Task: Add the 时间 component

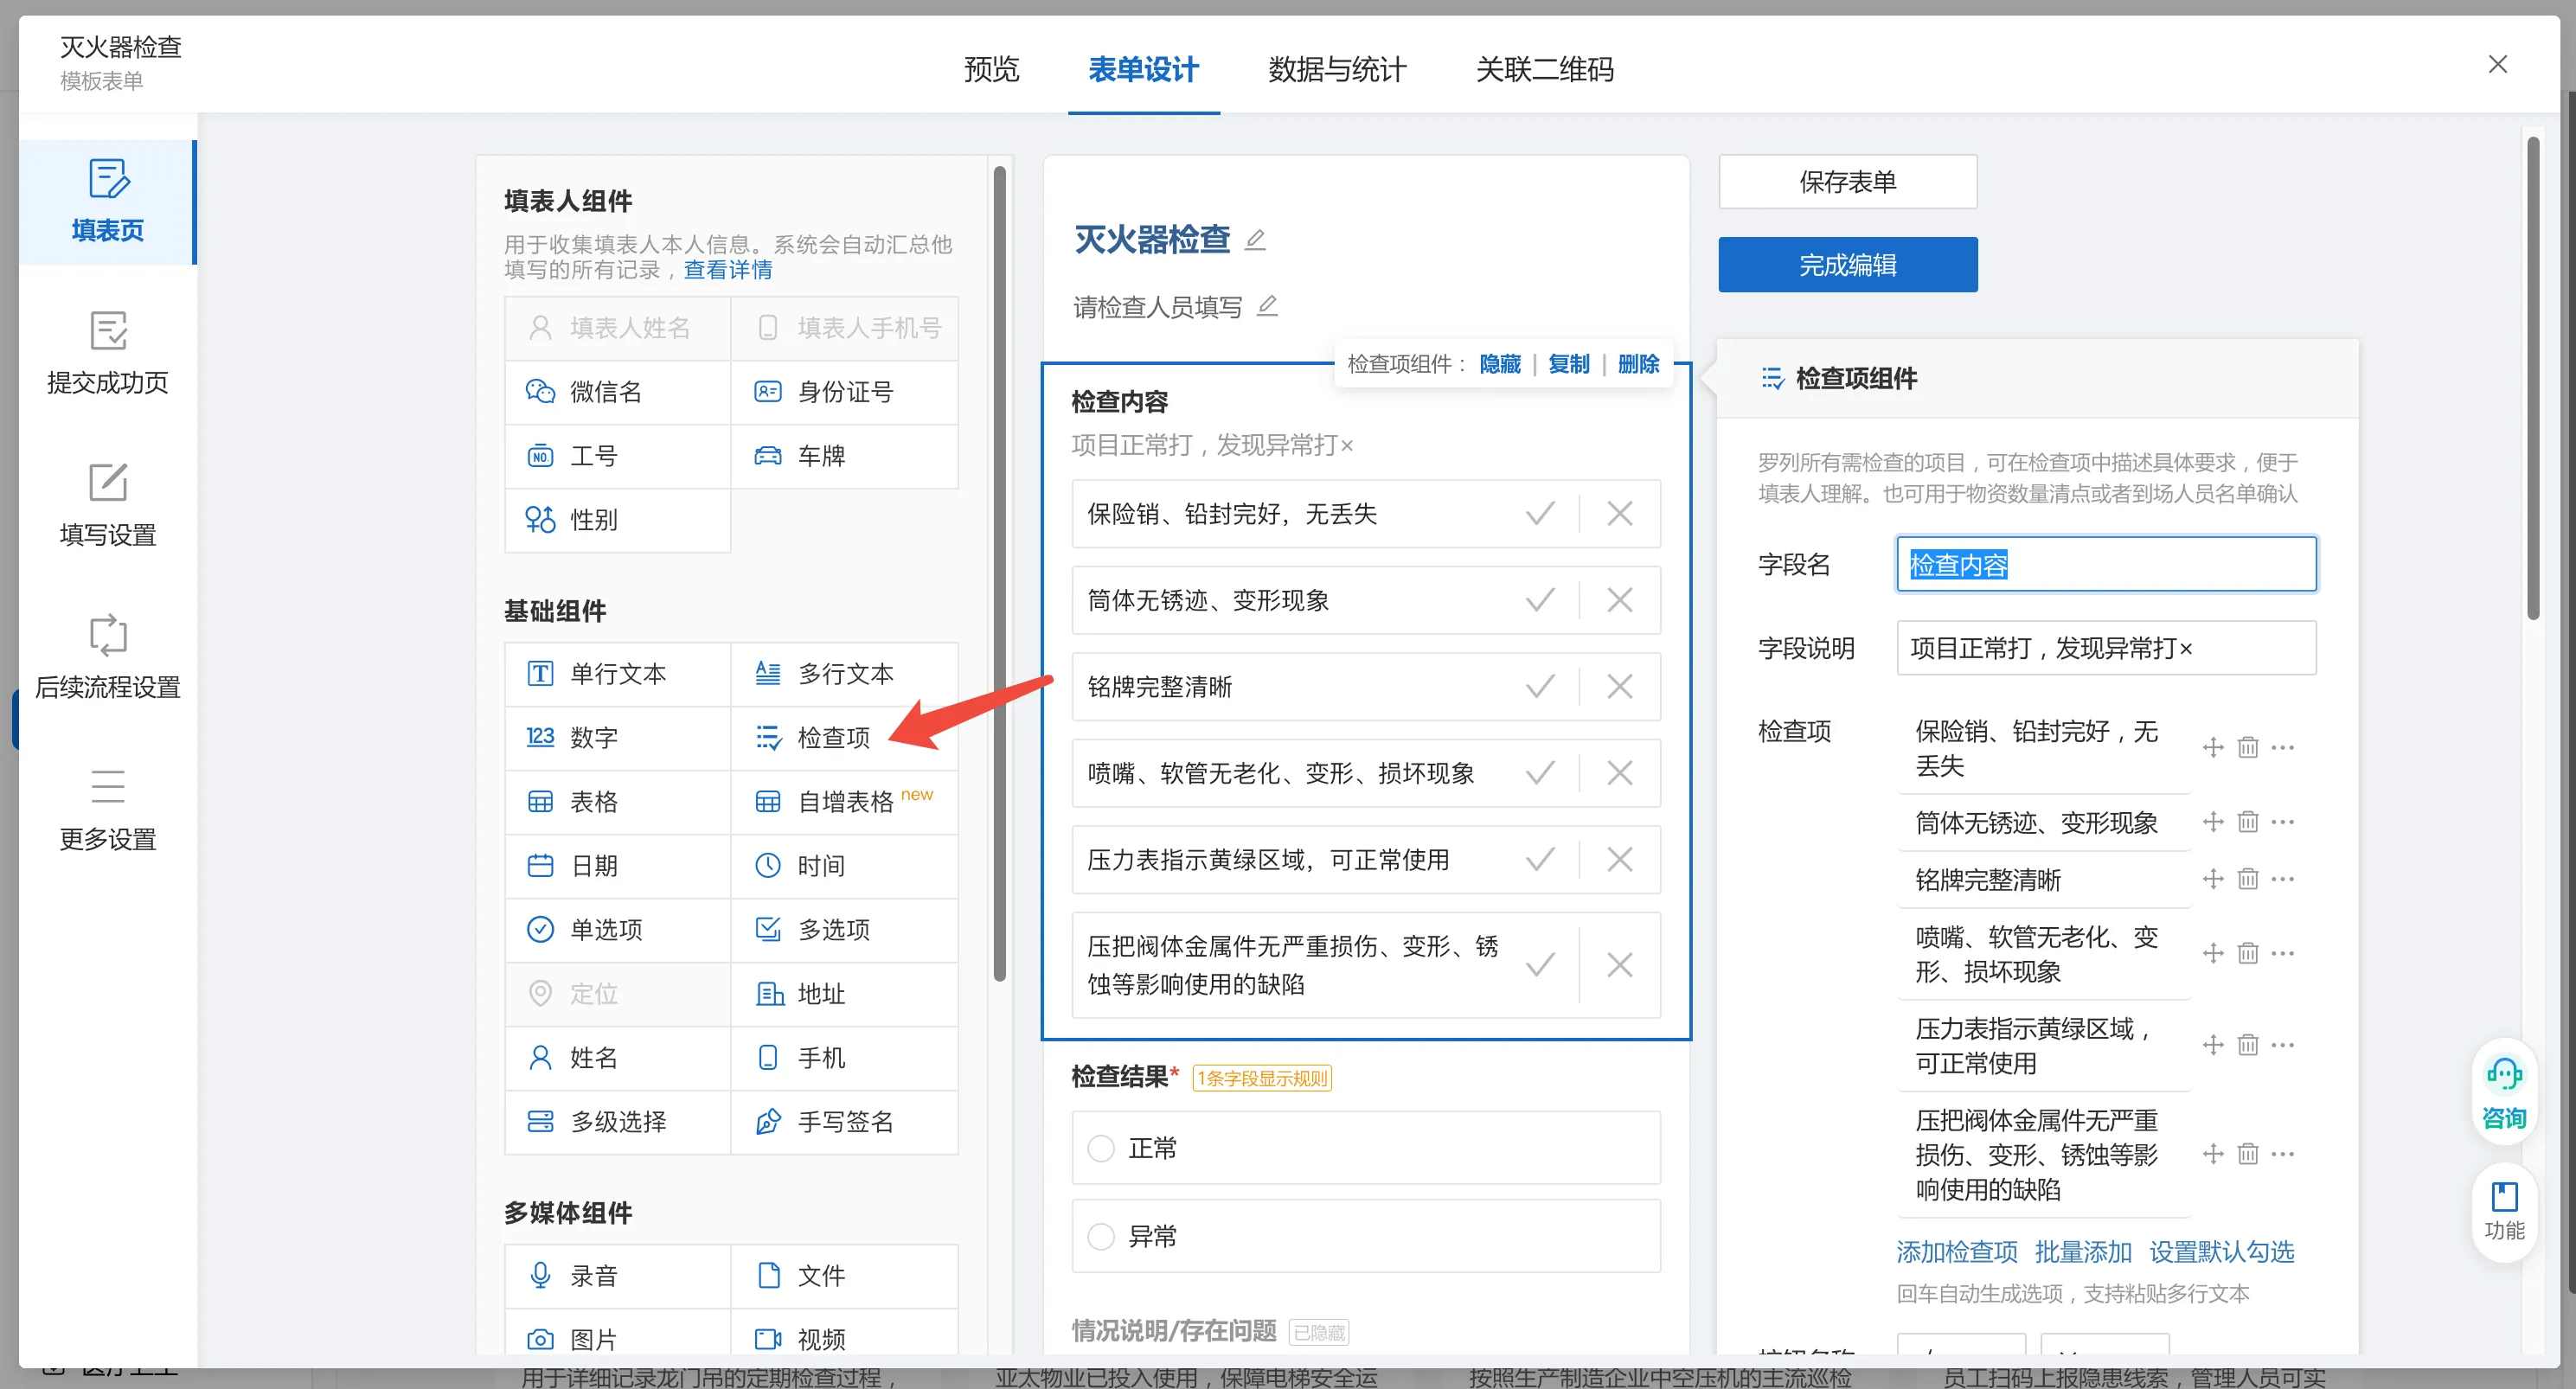Action: click(845, 866)
